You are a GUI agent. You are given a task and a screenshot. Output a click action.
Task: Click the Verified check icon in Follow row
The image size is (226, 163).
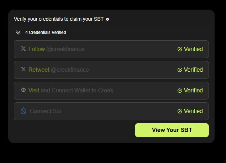(180, 49)
